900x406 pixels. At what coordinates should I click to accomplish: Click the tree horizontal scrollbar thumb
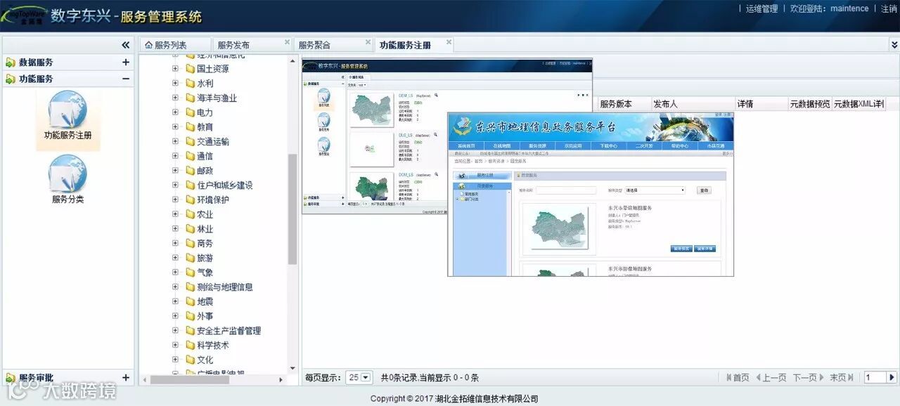pos(190,379)
